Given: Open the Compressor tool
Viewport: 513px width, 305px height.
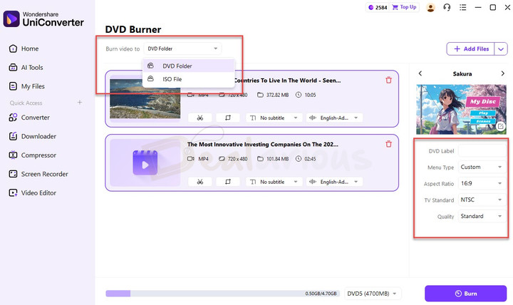Looking at the screenshot, I should pyautogui.click(x=32, y=155).
